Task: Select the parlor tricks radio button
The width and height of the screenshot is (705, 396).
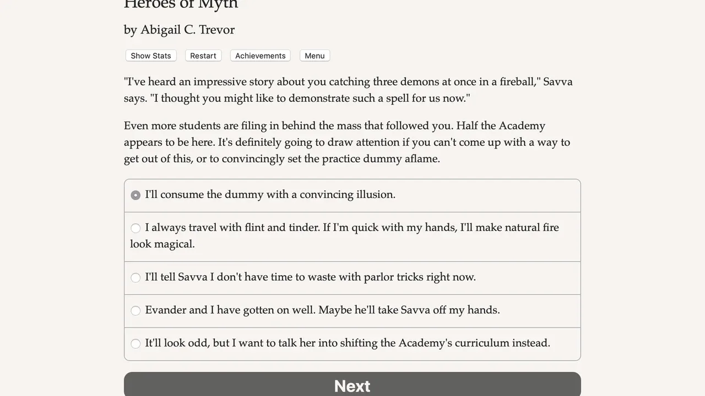Action: pyautogui.click(x=135, y=278)
